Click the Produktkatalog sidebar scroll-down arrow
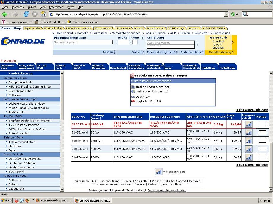This screenshot has width=273, height=204. (62, 190)
